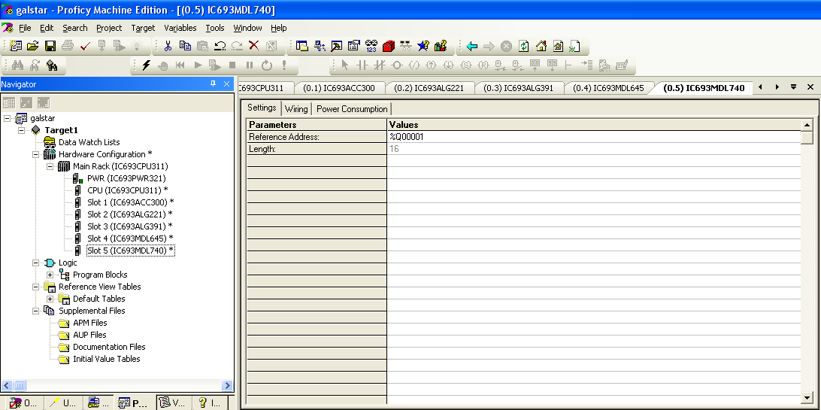Click the Copy icon in the toolbar
Viewport: 821px width, 410px height.
185,46
